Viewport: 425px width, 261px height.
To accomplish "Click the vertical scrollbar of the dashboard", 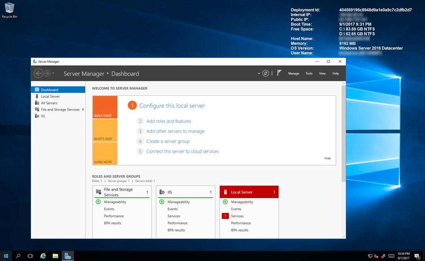I will coord(343,134).
